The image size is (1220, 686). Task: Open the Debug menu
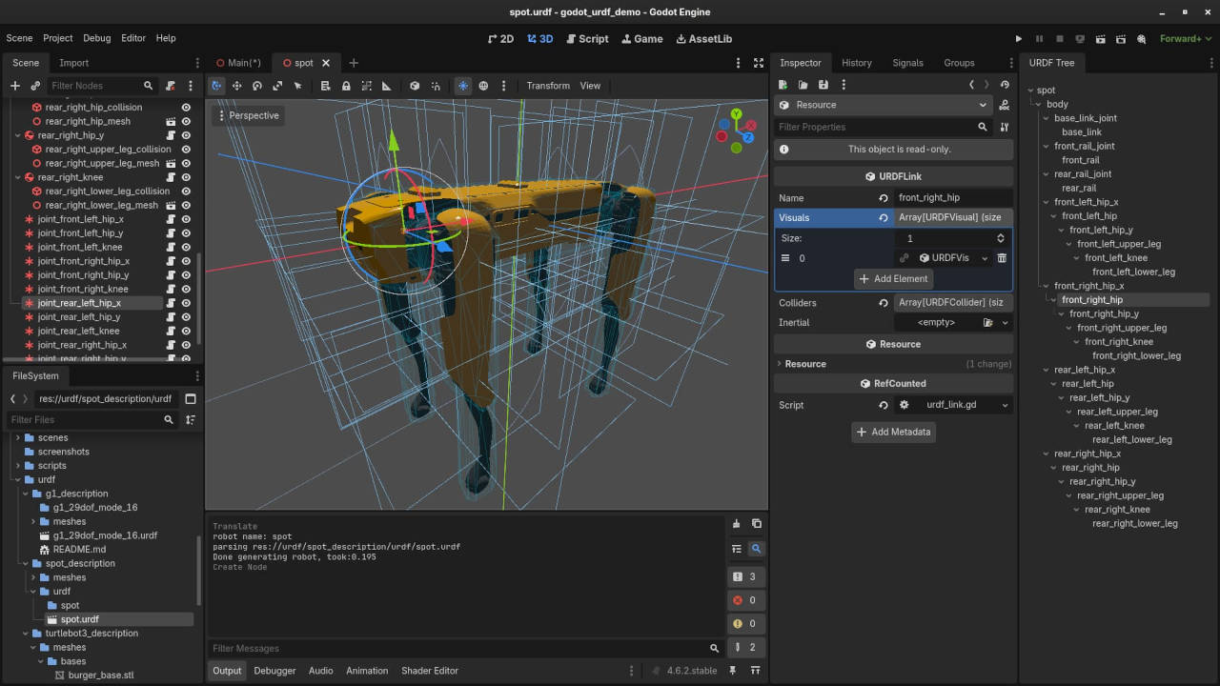(x=97, y=38)
